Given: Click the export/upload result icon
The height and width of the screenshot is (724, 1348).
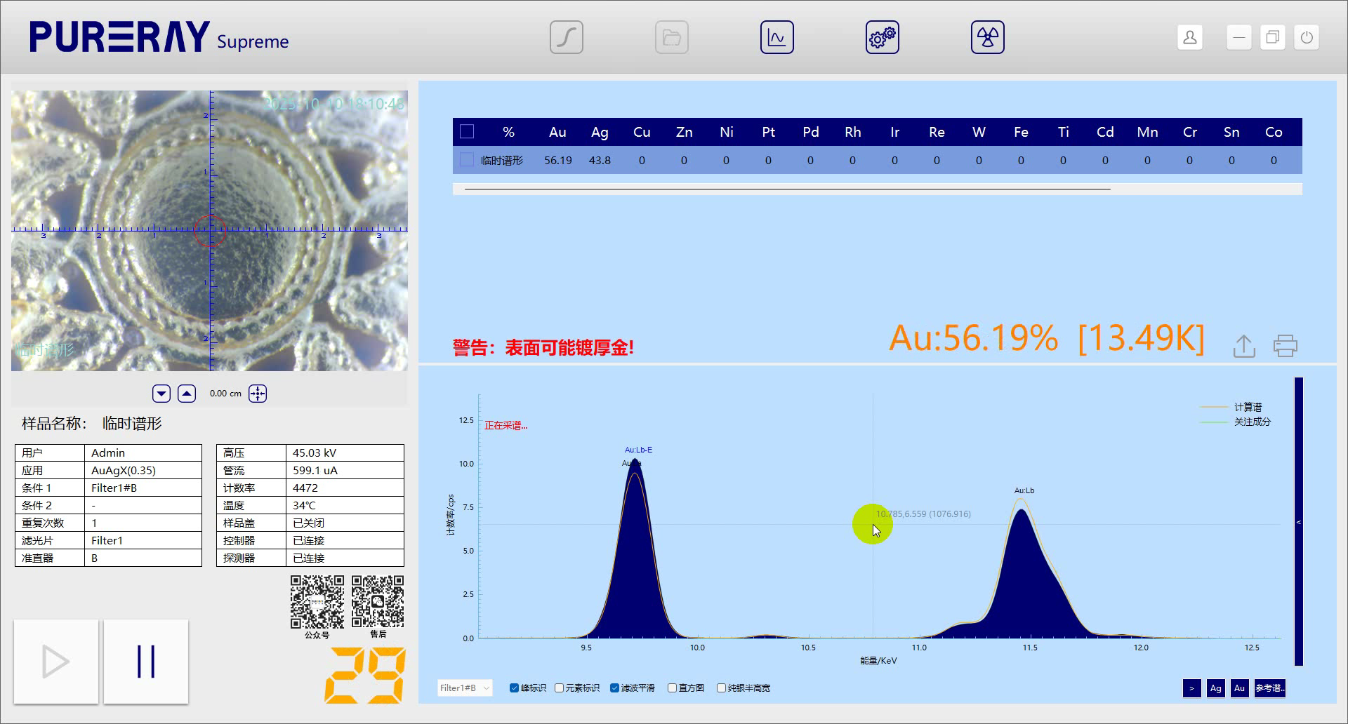Looking at the screenshot, I should click(1244, 346).
